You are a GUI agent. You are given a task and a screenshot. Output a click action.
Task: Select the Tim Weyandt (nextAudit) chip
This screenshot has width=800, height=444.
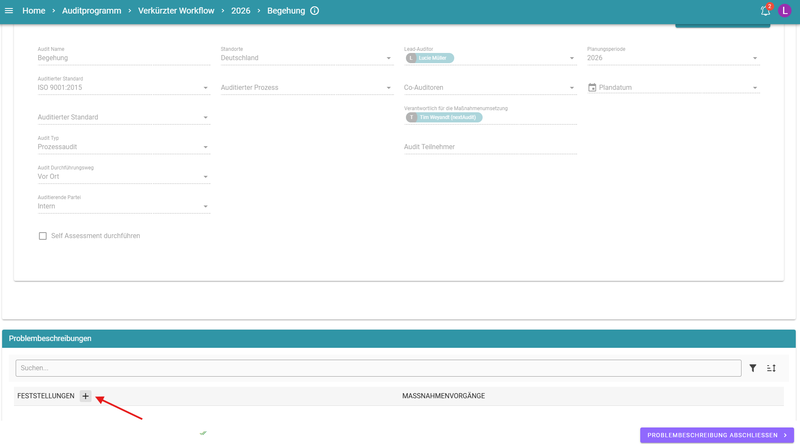point(444,117)
